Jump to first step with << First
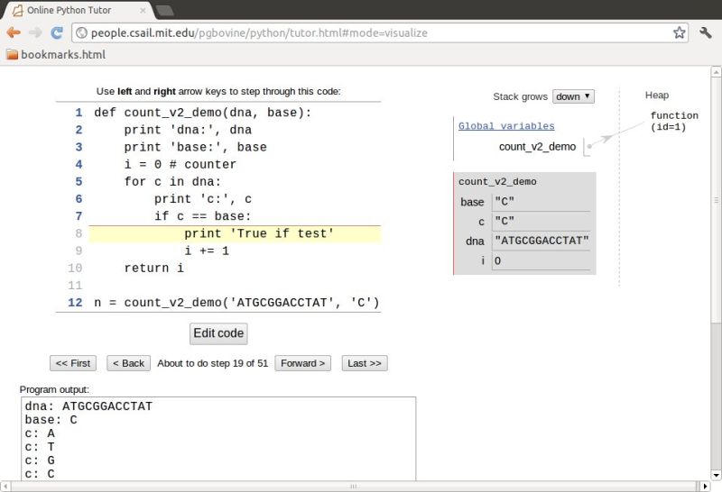This screenshot has height=492, width=722. pyautogui.click(x=73, y=363)
